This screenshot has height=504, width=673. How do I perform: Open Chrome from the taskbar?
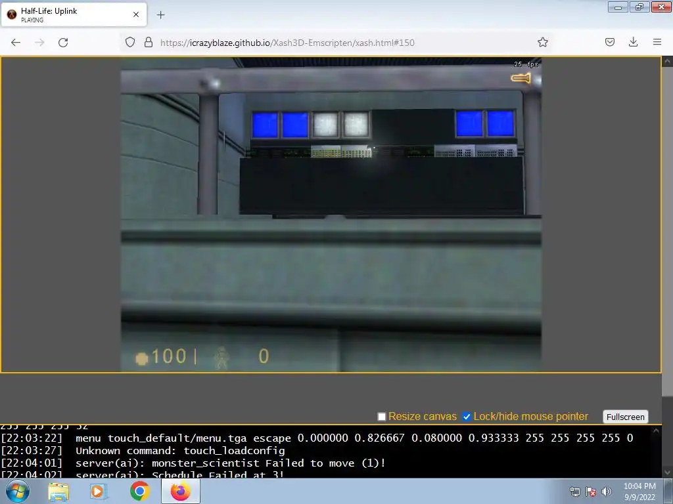139,491
